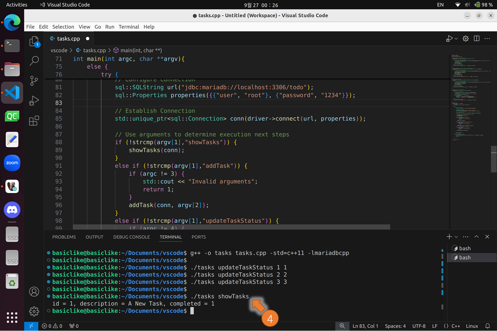This screenshot has width=497, height=331.
Task: Close the terminal panel
Action: pos(487,237)
